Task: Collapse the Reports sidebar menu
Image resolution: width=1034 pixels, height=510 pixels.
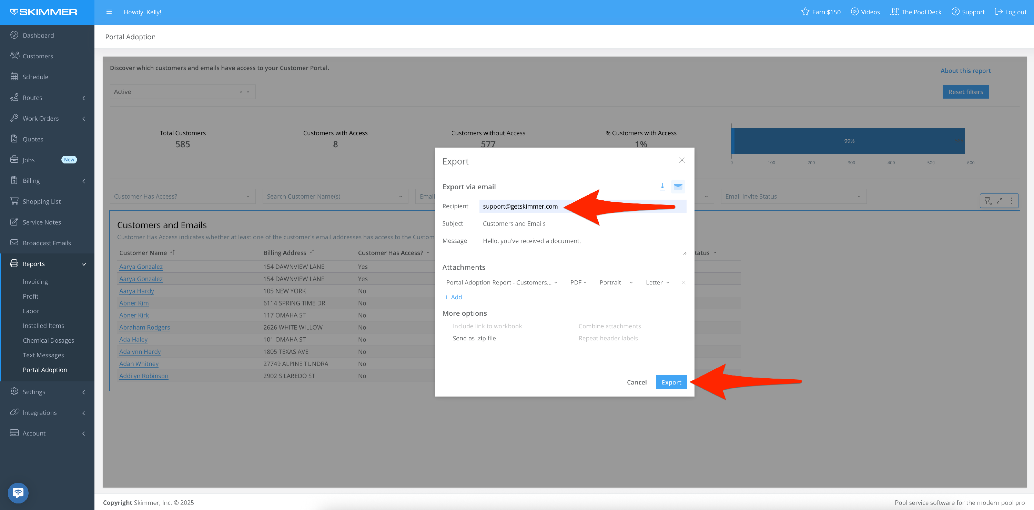Action: [84, 264]
